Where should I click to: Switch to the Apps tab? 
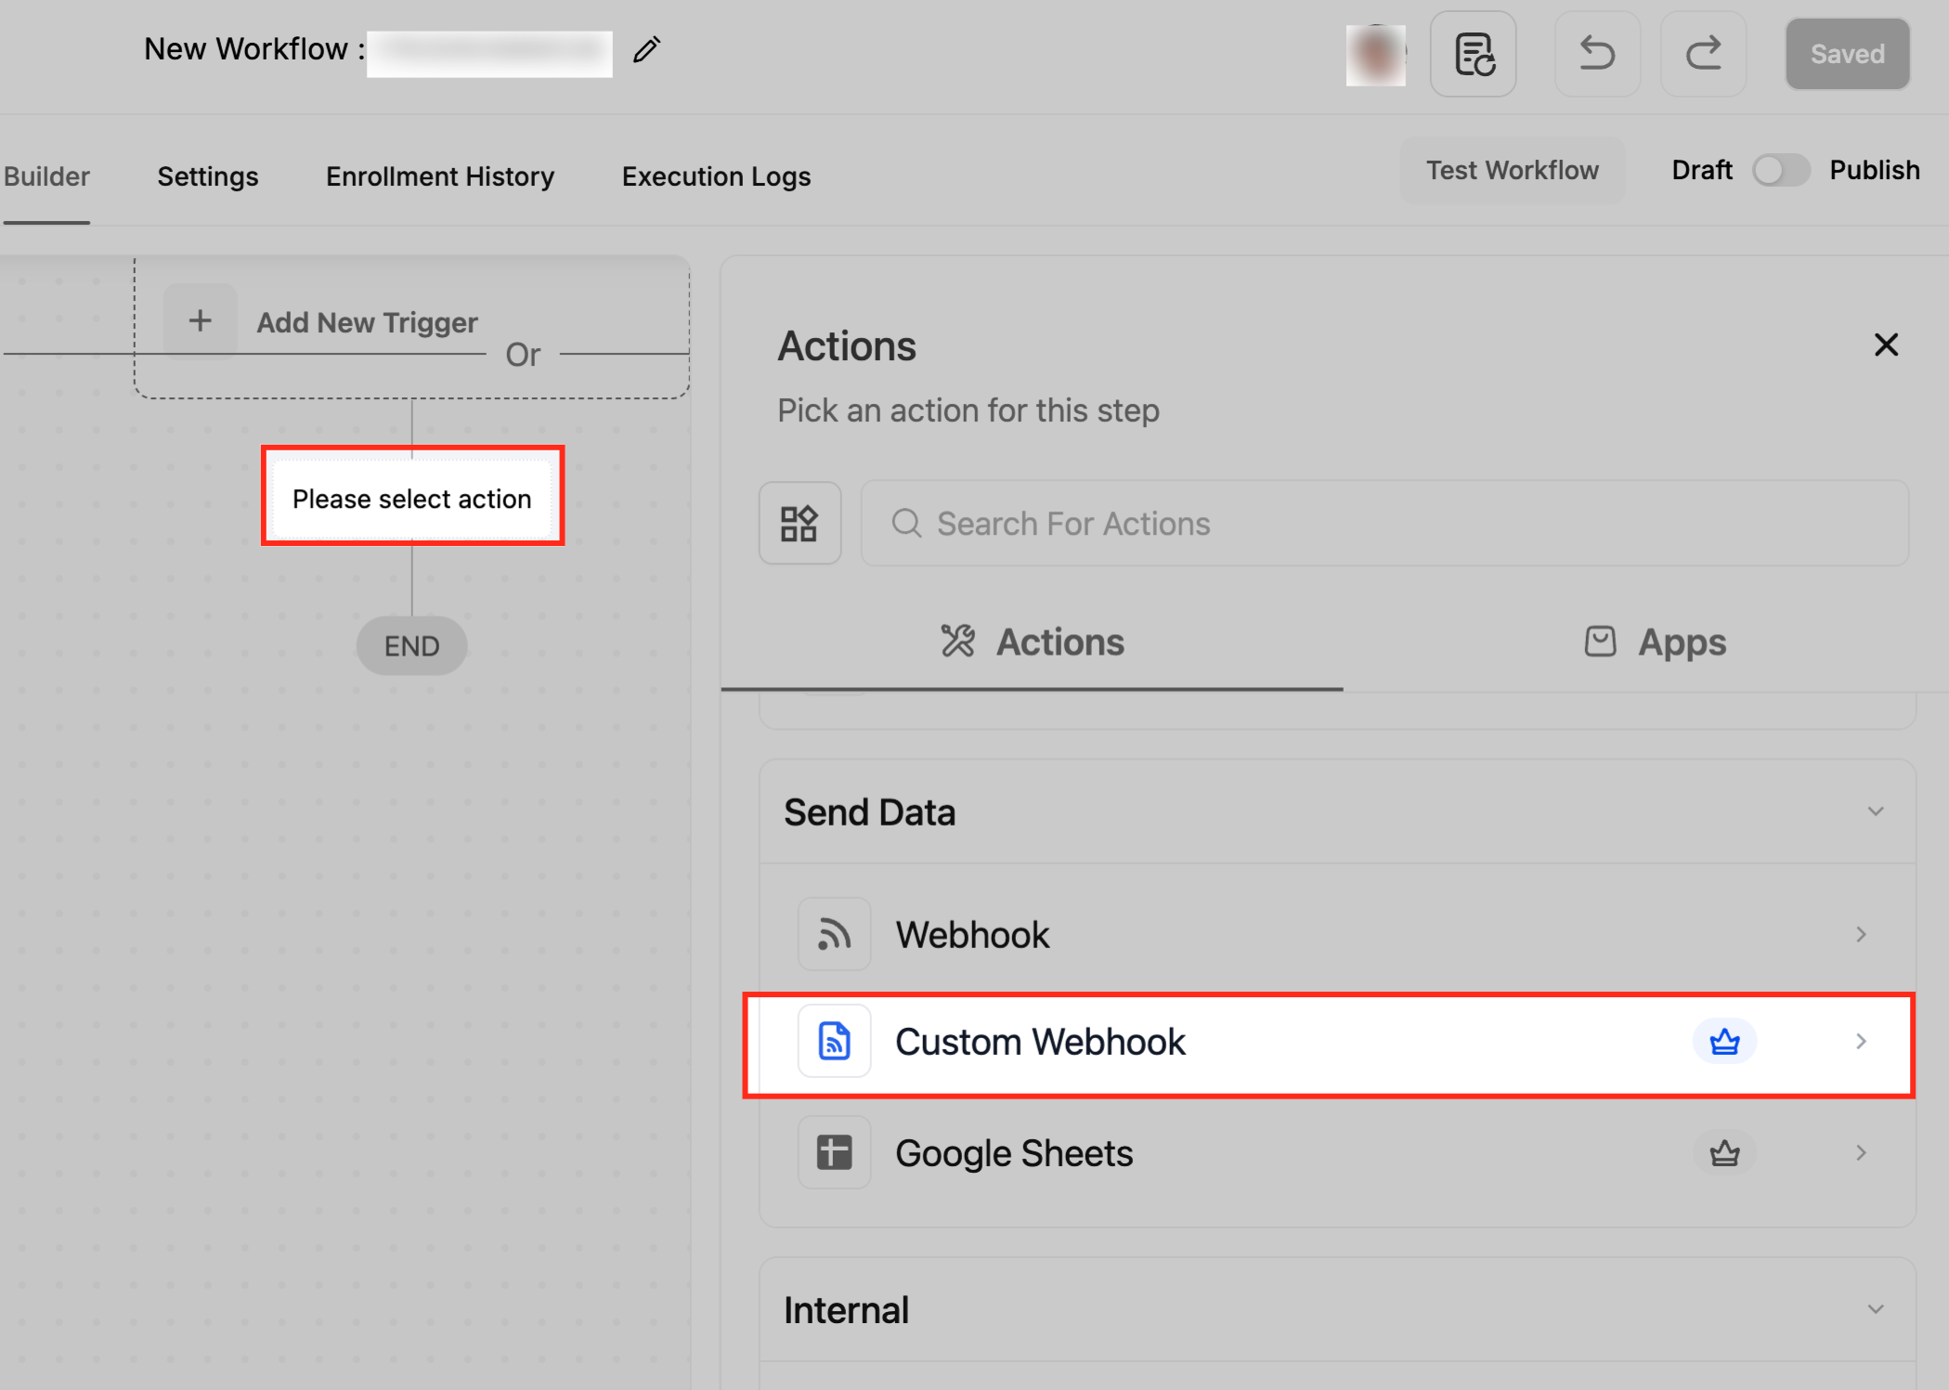click(1655, 642)
